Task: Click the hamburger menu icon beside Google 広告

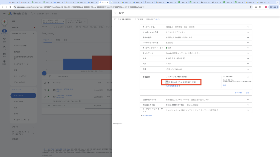Action: pyautogui.click(x=4, y=13)
